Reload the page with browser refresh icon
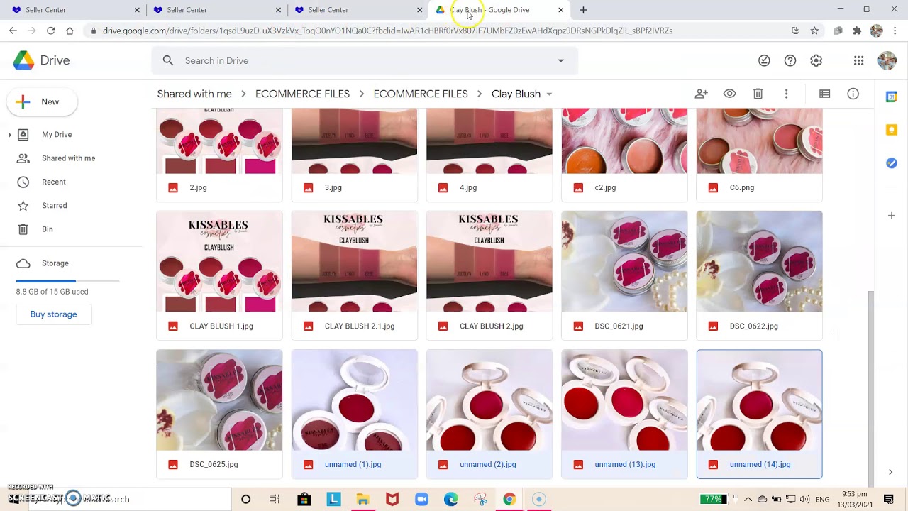The width and height of the screenshot is (908, 511). 50,31
